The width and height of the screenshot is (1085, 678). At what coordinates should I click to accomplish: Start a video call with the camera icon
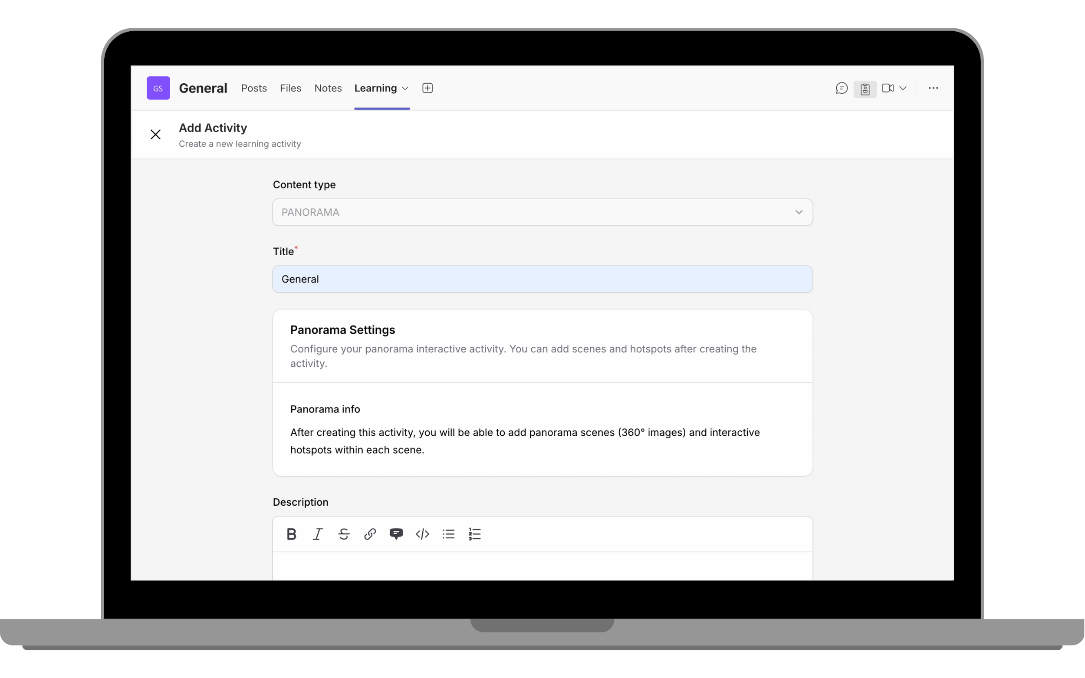click(x=887, y=88)
